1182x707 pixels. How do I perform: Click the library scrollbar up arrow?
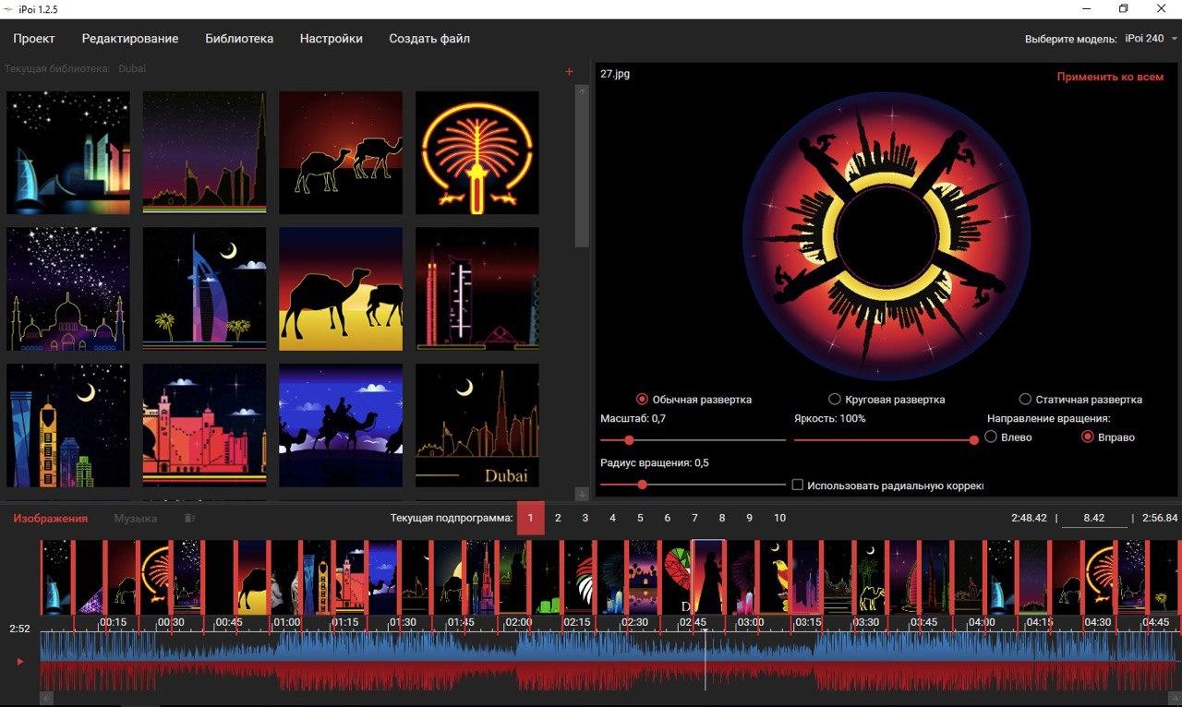coord(582,91)
